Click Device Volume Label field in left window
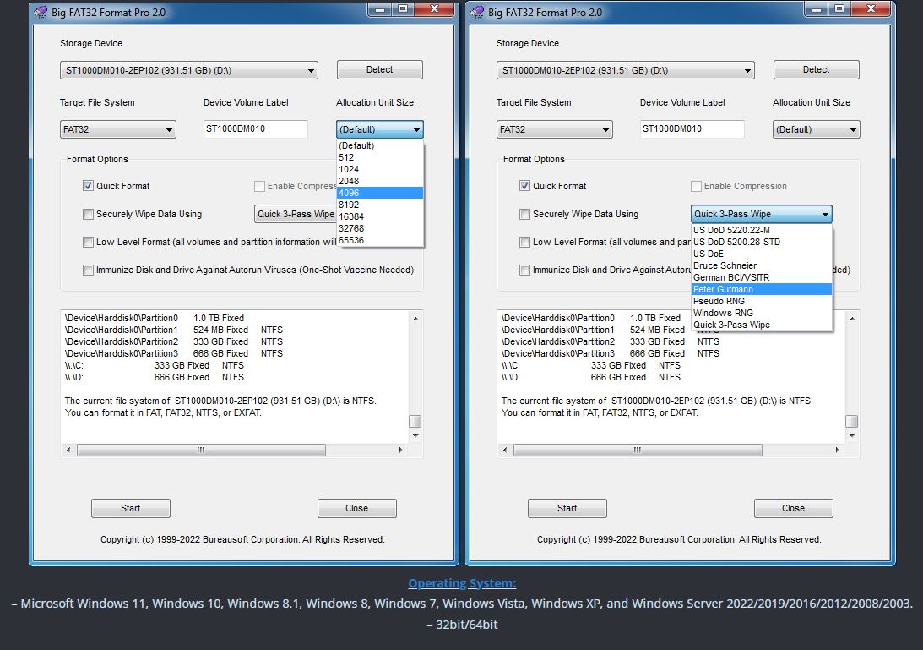923x650 pixels. tap(256, 128)
